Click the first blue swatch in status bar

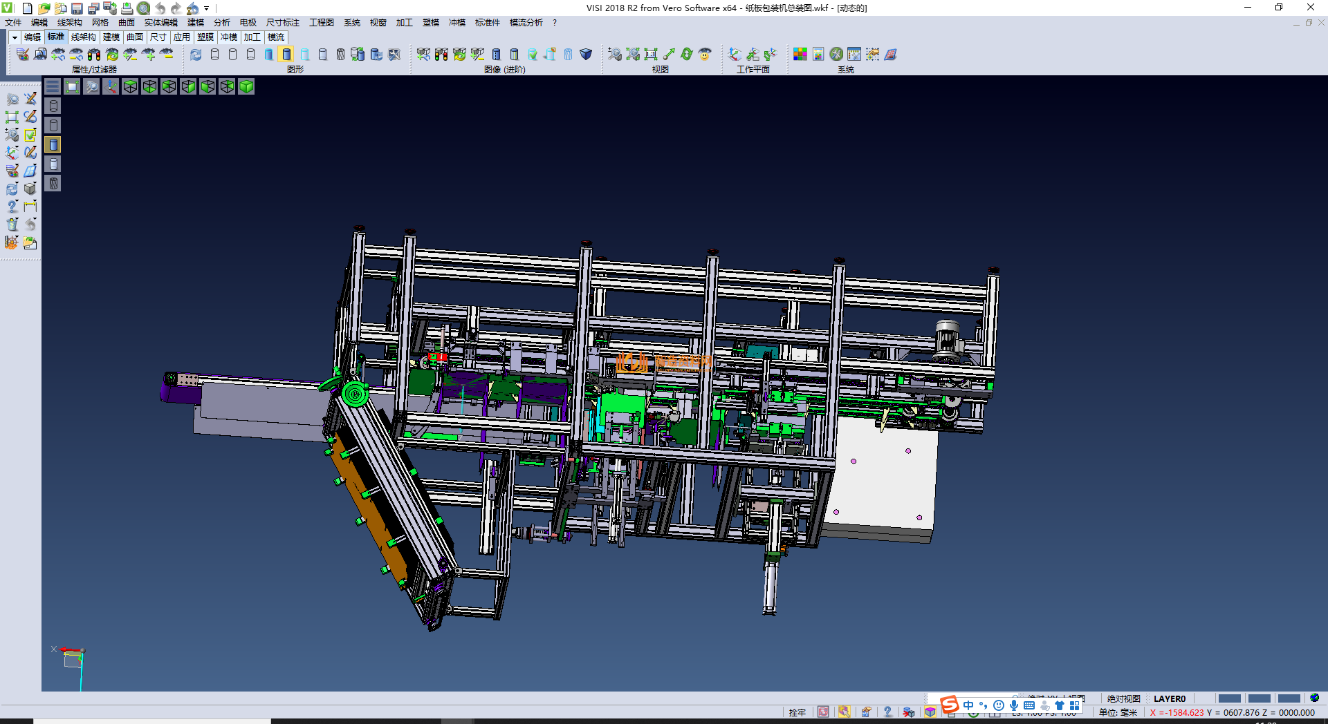pyautogui.click(x=1229, y=699)
